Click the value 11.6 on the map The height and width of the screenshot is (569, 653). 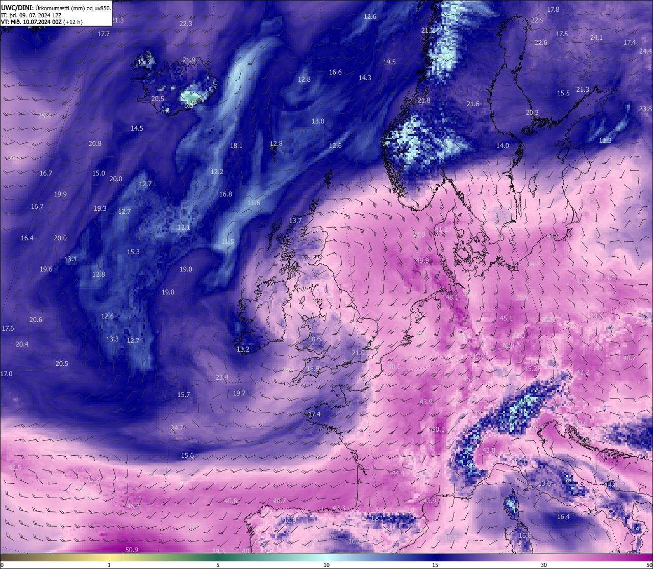(x=254, y=203)
